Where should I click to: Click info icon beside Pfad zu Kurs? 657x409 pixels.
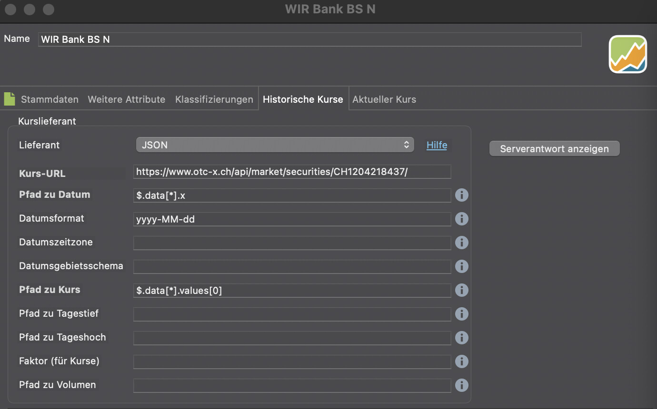click(x=461, y=290)
